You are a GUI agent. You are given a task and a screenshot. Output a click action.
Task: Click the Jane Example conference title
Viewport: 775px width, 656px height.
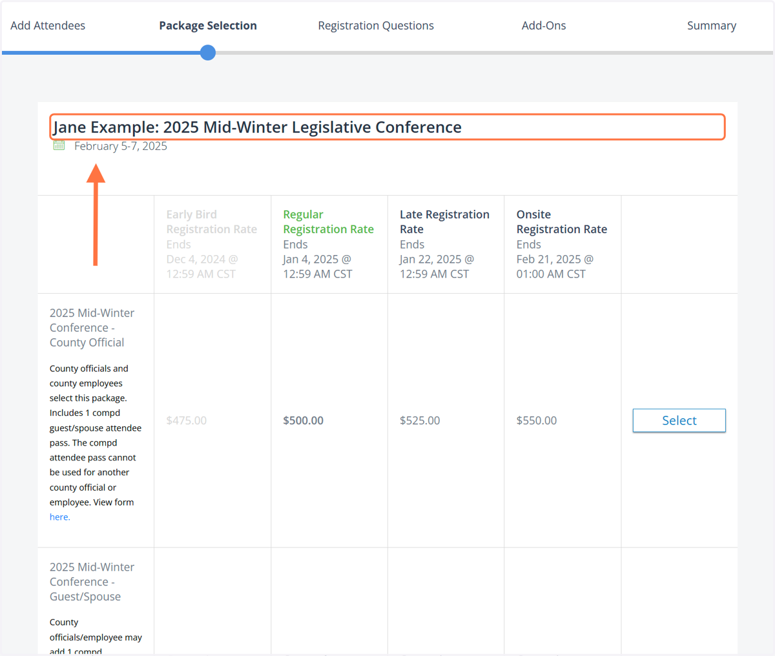257,127
